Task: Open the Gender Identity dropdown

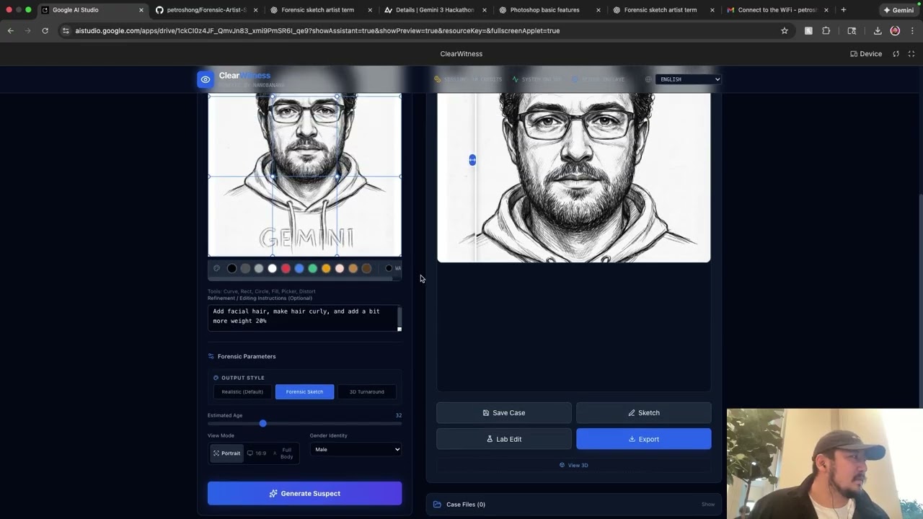Action: tap(355, 449)
